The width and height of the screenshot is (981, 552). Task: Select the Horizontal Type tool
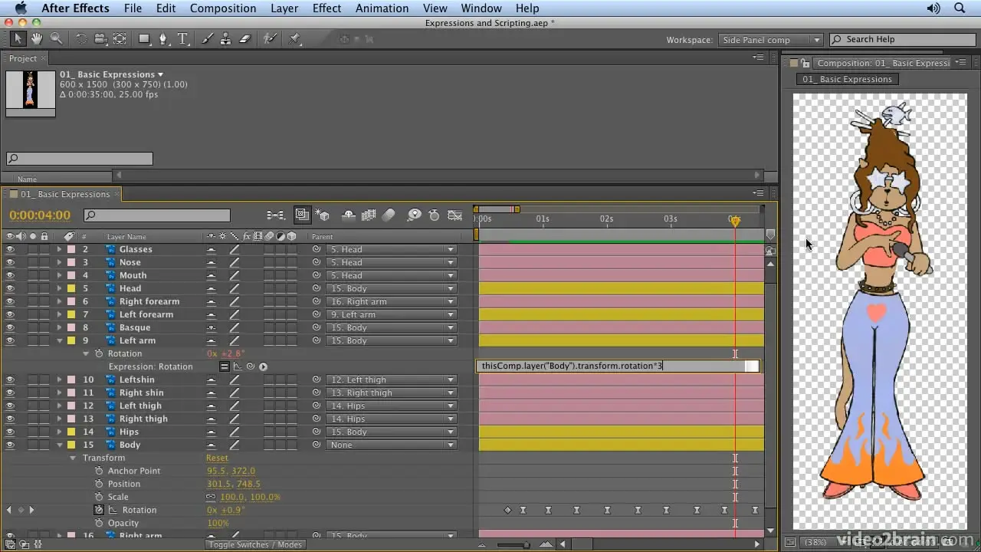(x=182, y=39)
